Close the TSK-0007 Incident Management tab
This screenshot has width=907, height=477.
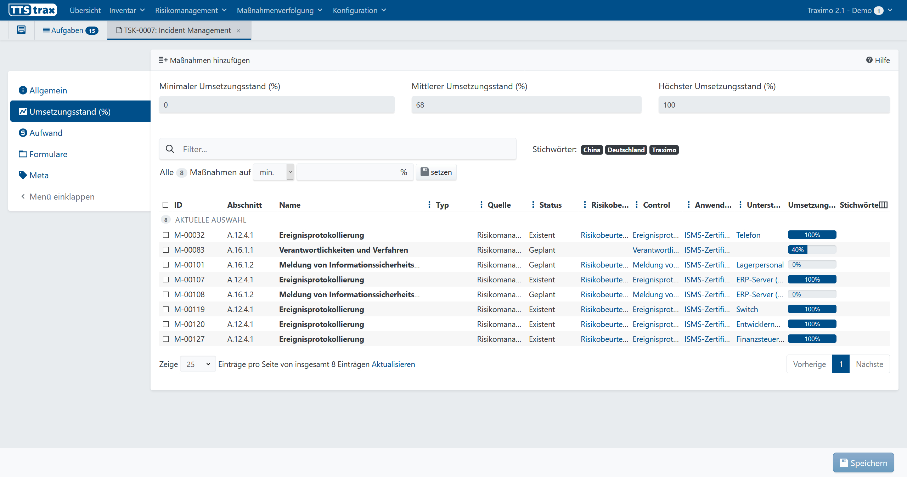[238, 31]
